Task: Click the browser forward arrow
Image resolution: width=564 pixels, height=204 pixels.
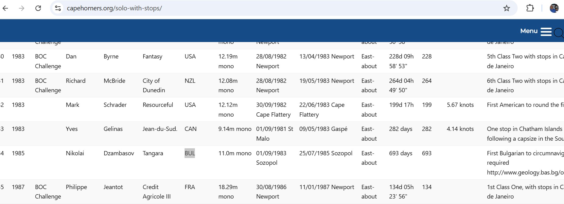Action: click(x=21, y=8)
